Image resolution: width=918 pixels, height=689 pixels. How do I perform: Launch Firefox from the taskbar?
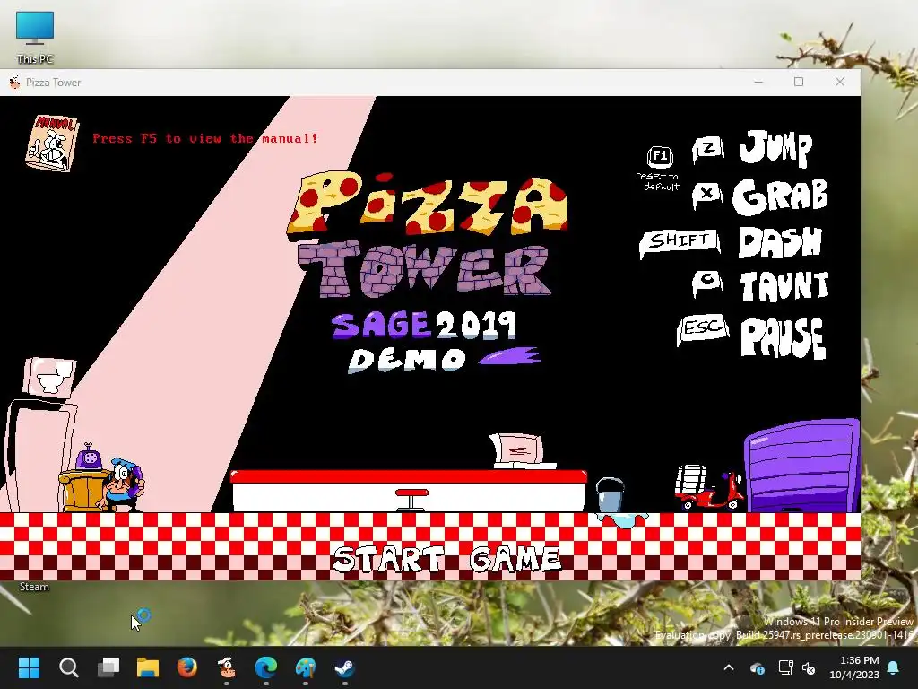click(x=186, y=667)
